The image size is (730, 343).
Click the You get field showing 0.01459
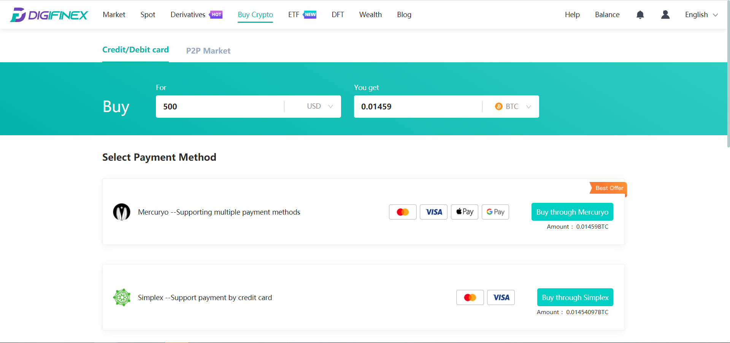[x=418, y=106]
